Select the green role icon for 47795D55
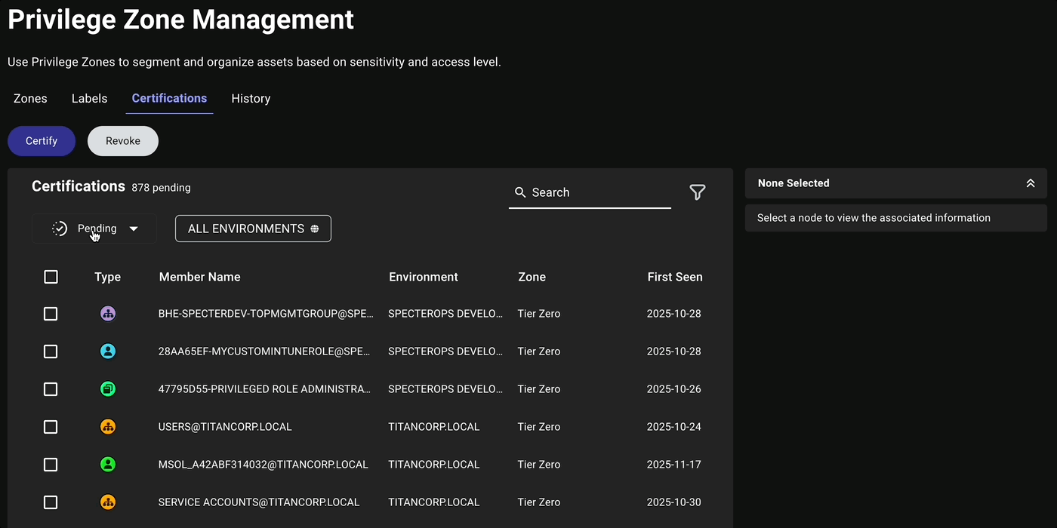This screenshot has width=1057, height=528. tap(107, 388)
